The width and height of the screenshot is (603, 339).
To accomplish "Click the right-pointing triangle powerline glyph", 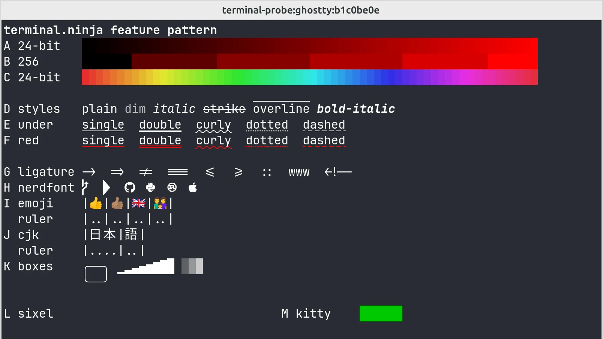I will [106, 187].
